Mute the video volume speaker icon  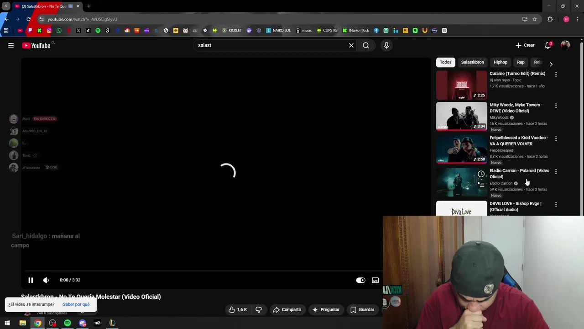pyautogui.click(x=46, y=280)
